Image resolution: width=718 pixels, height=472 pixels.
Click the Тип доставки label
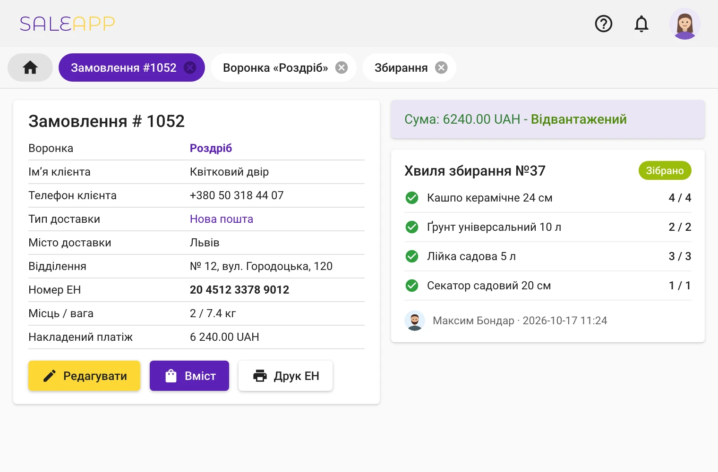point(64,219)
